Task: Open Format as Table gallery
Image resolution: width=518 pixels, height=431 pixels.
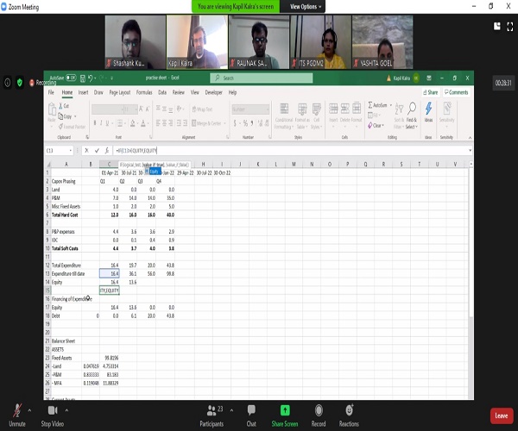Action: (x=302, y=116)
